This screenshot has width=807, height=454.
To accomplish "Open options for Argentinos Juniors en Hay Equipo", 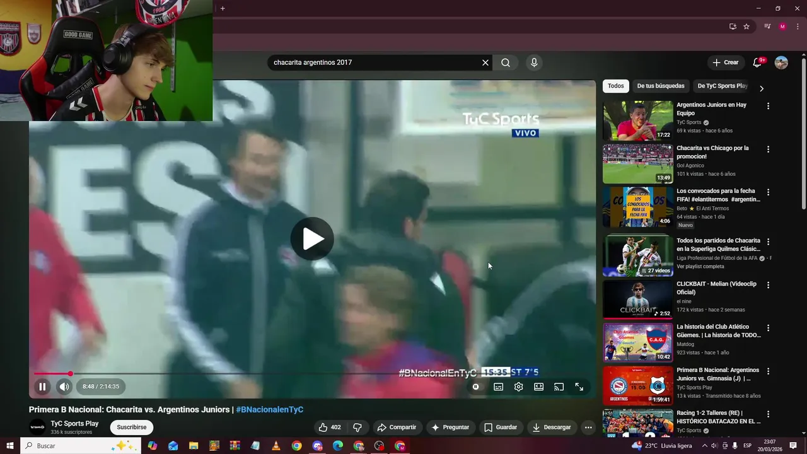I will coord(768,106).
